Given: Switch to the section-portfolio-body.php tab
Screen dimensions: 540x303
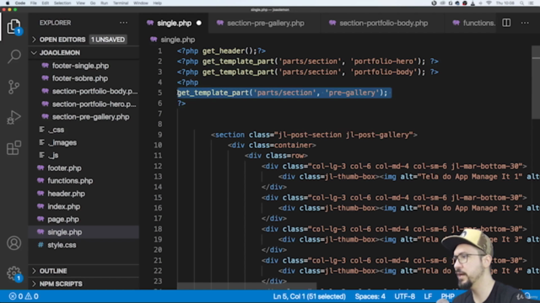Looking at the screenshot, I should [383, 23].
